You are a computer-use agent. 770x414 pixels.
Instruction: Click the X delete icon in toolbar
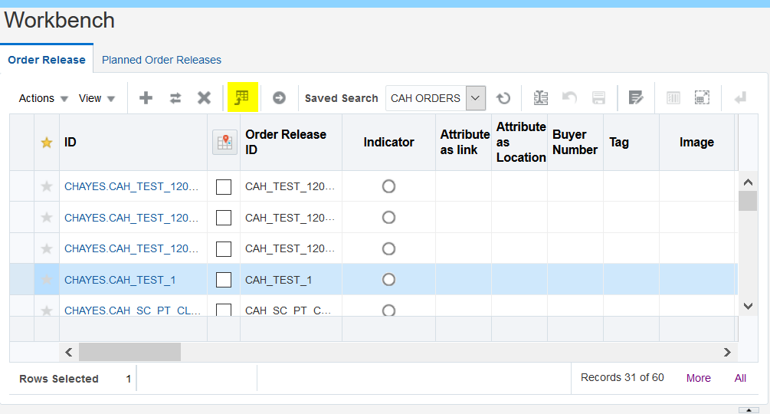point(204,98)
